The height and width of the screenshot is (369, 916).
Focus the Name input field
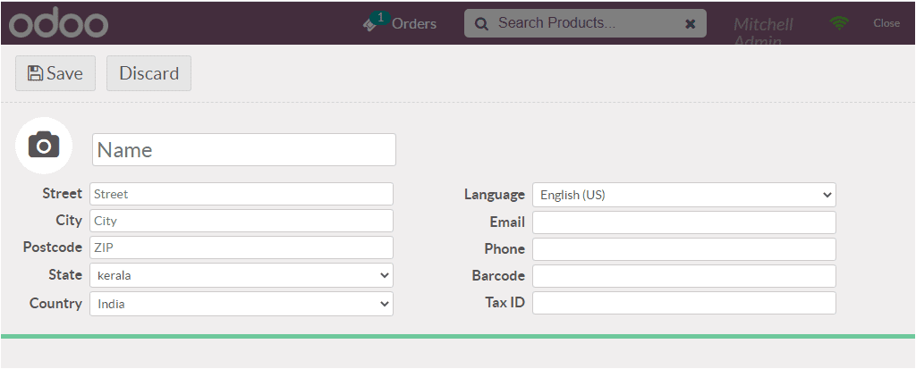(x=244, y=150)
